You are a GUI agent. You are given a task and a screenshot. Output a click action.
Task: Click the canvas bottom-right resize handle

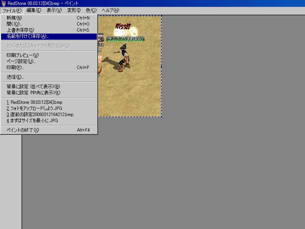(x=162, y=117)
